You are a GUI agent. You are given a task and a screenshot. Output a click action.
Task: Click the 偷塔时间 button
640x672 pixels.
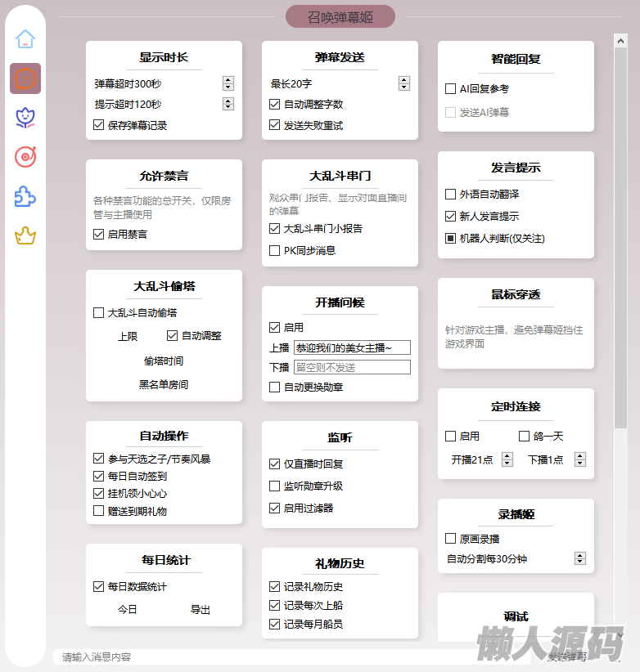[164, 361]
